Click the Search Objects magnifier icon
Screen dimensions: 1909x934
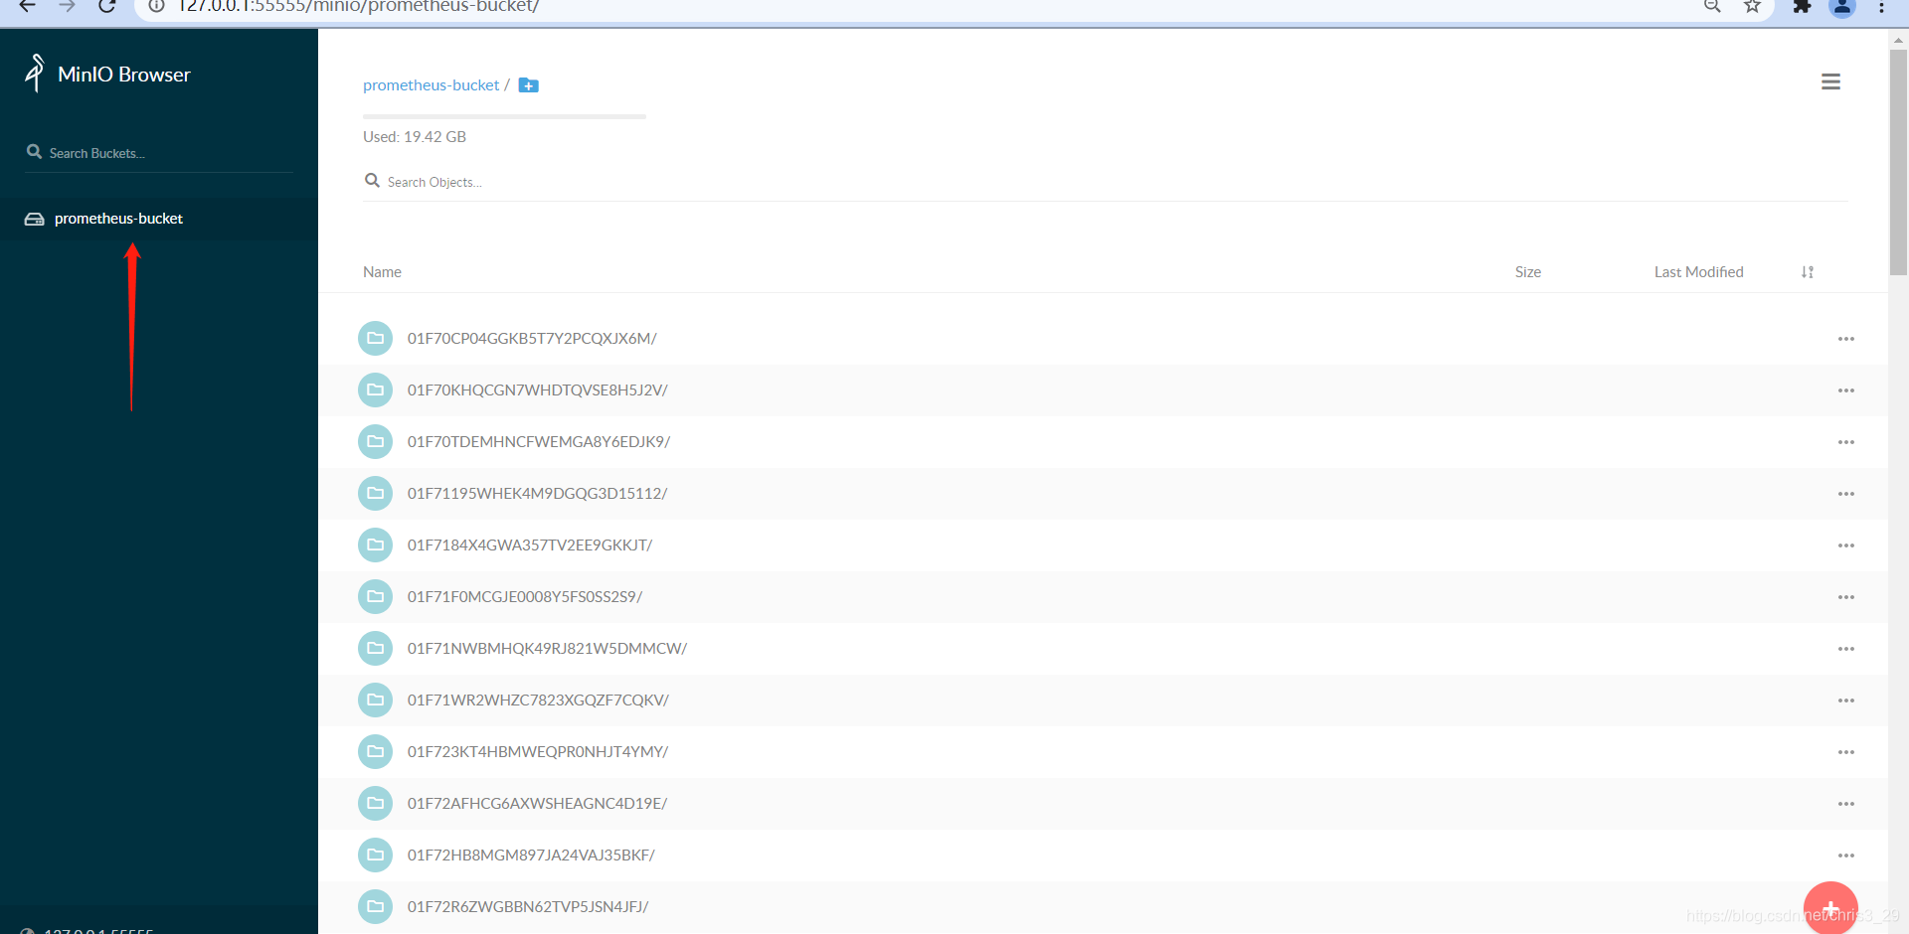(x=372, y=181)
